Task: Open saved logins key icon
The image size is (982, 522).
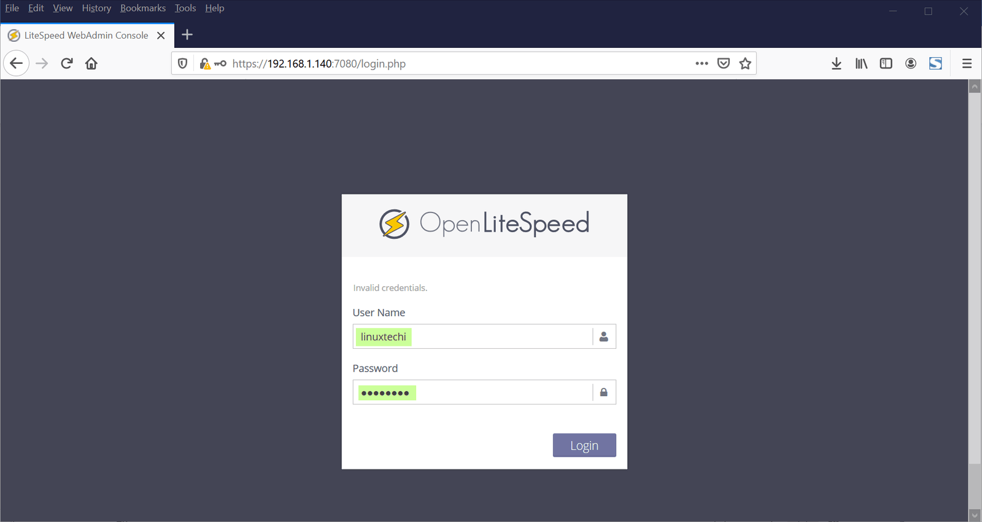Action: pos(220,63)
